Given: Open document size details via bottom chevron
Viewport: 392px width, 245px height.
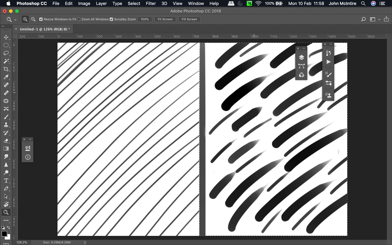Looking at the screenshot, I should click(85, 242).
